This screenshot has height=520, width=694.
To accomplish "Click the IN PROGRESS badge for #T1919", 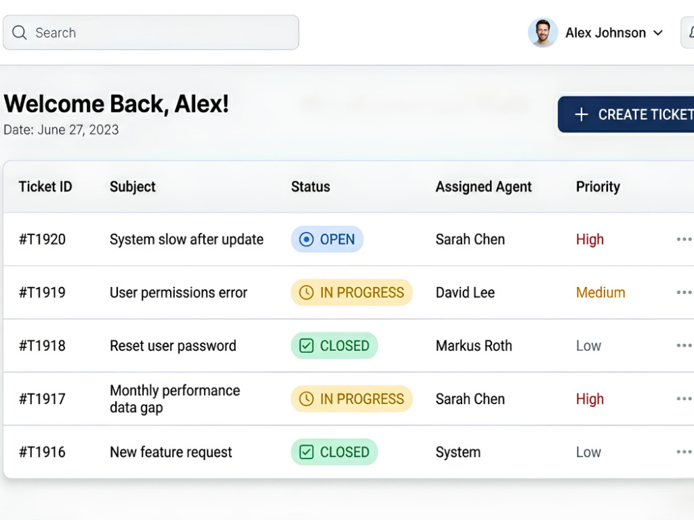I will (x=351, y=293).
